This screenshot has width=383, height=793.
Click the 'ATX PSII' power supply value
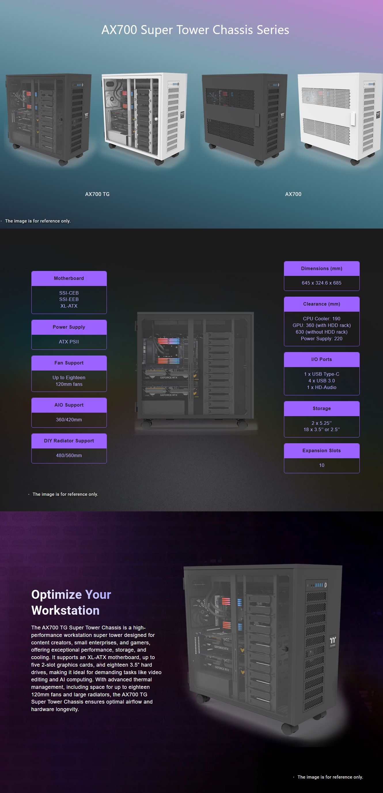coord(69,342)
